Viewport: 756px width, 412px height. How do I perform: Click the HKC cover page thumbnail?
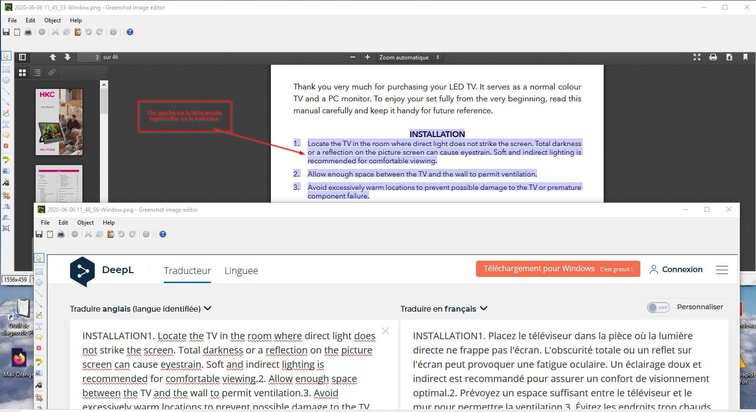(x=59, y=122)
